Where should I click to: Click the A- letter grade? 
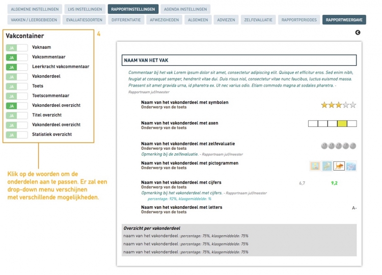tap(354, 208)
